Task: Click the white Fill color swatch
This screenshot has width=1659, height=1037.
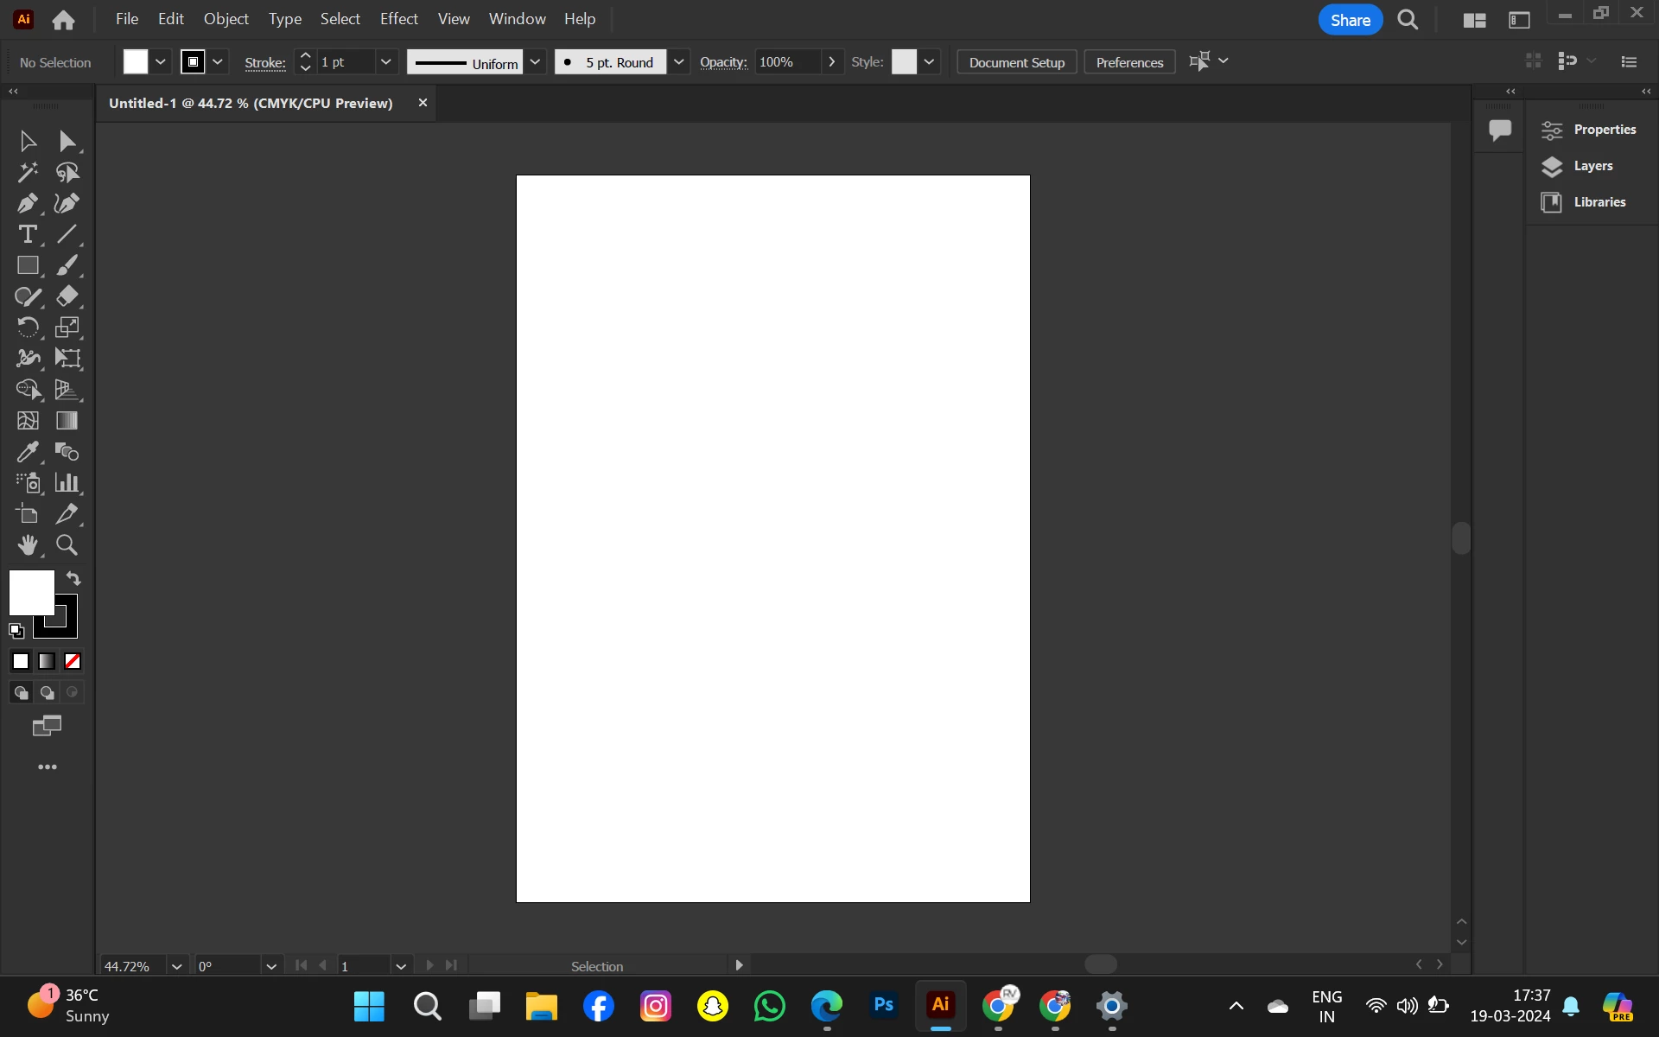Action: point(31,592)
